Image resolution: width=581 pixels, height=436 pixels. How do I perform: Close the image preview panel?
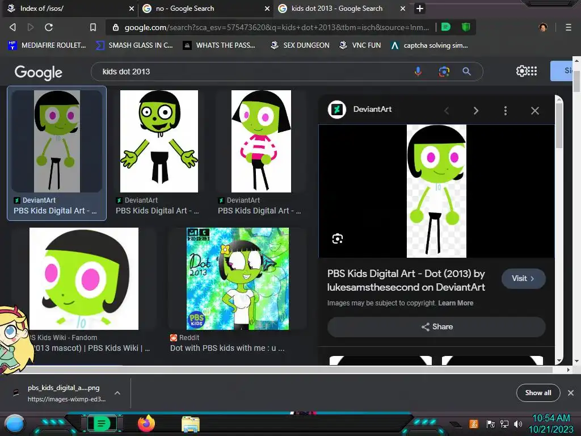point(534,111)
